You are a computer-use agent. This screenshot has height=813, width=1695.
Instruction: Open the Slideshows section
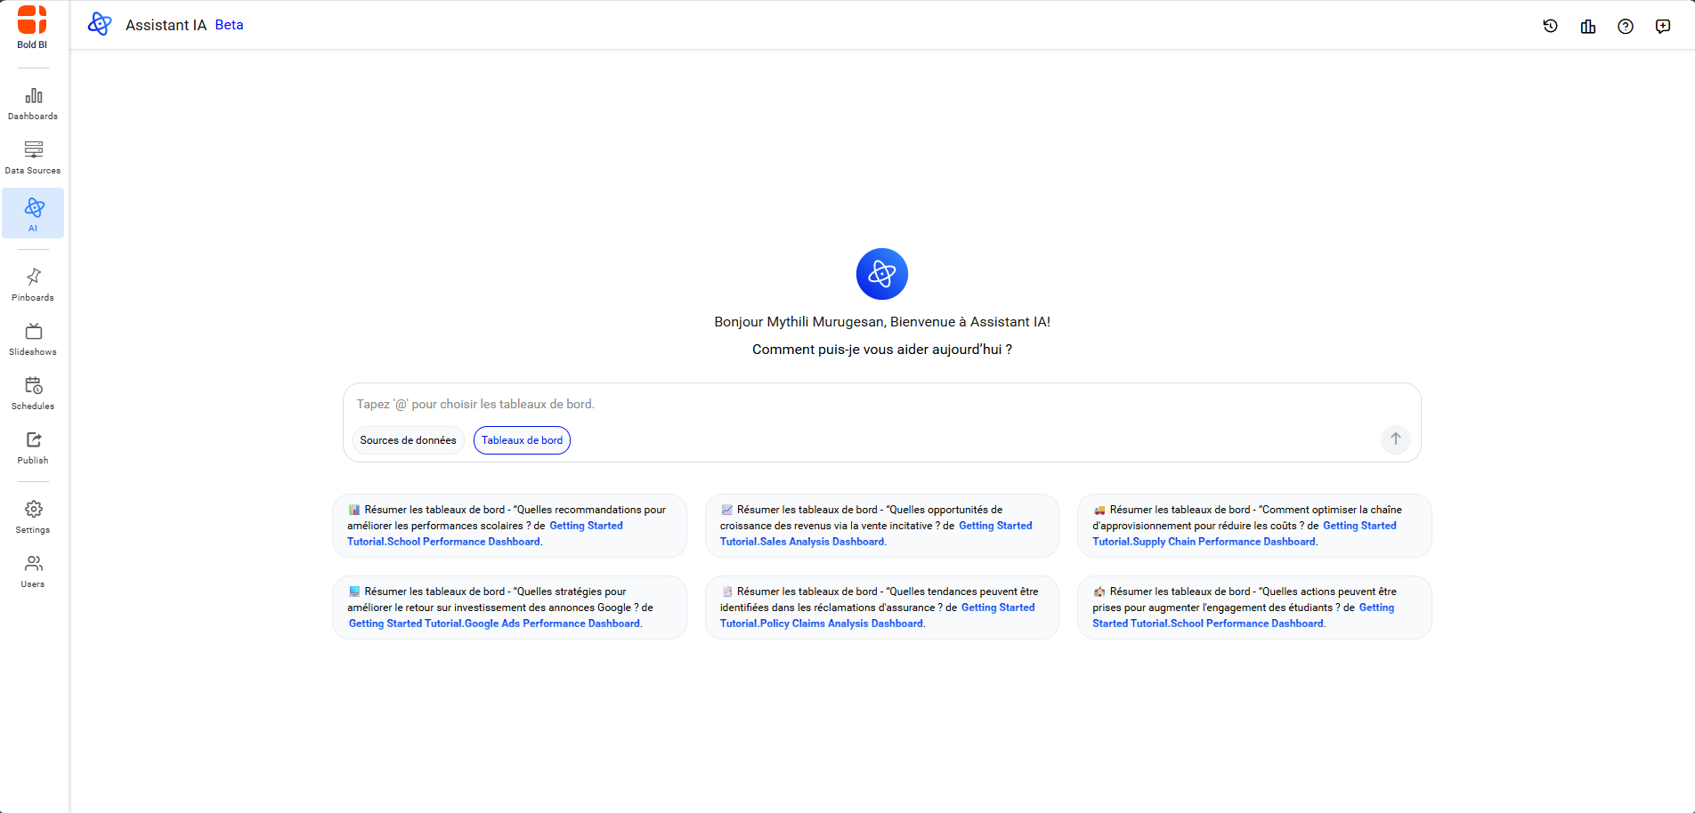32,337
